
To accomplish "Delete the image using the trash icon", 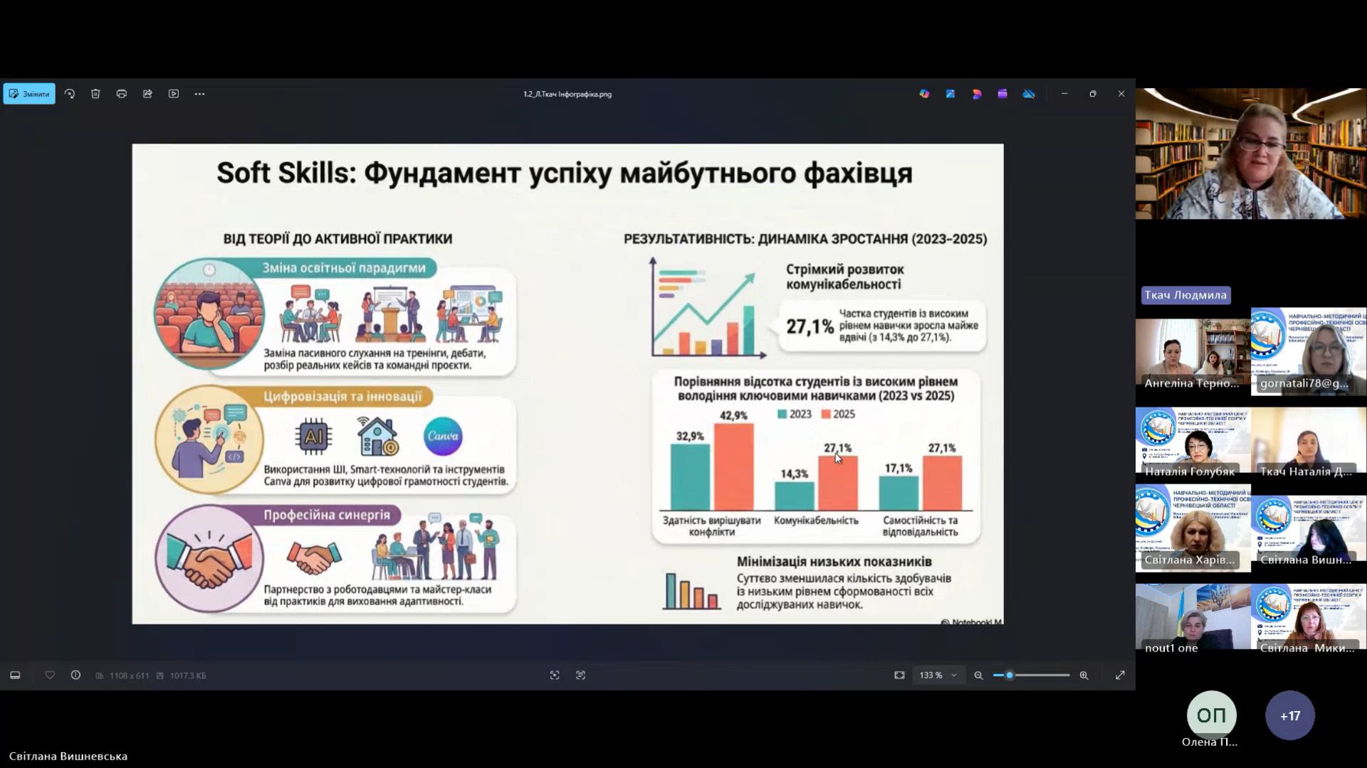I will 95,94.
